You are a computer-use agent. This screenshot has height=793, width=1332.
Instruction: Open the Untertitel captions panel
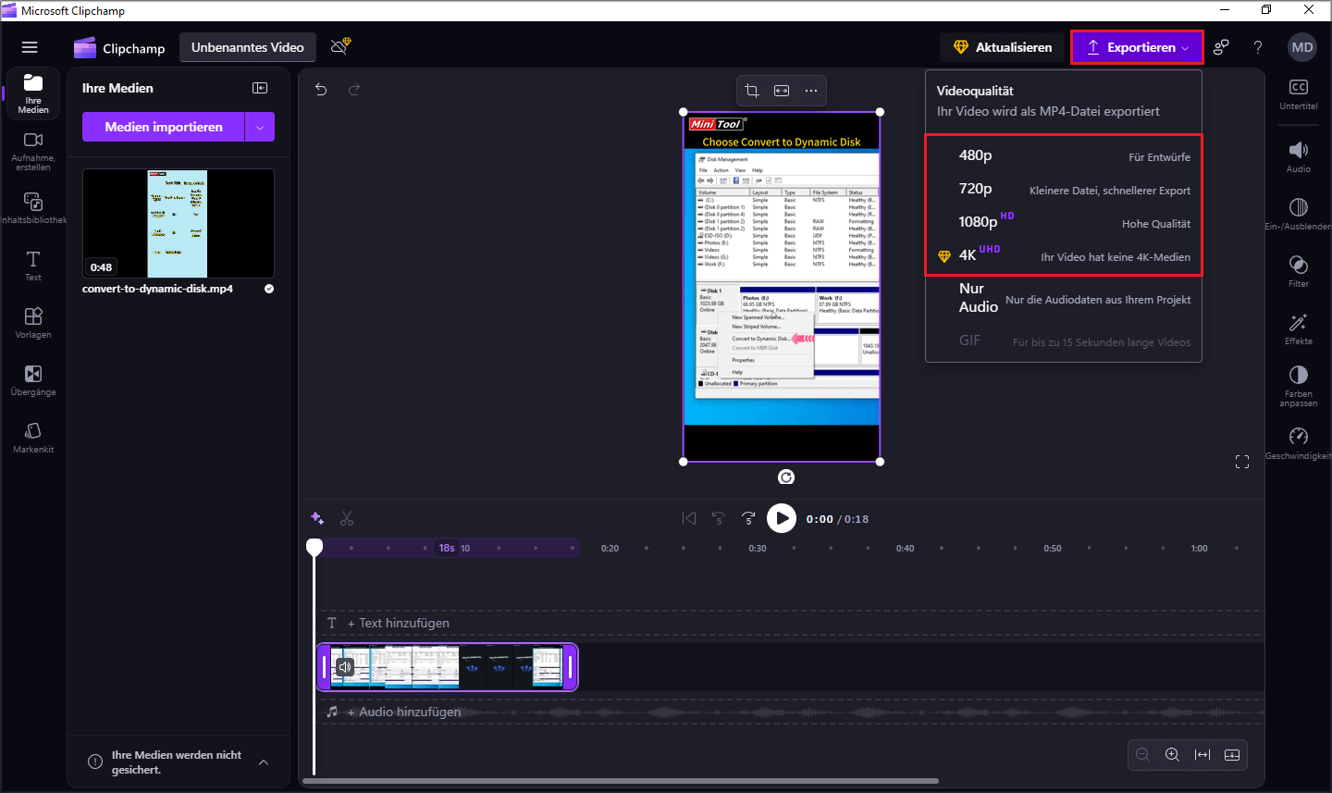1299,93
